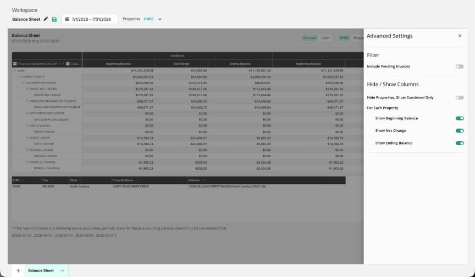Open the Address column dropdown arrow
Screen dimensions: 475x277
pyautogui.click(x=202, y=180)
